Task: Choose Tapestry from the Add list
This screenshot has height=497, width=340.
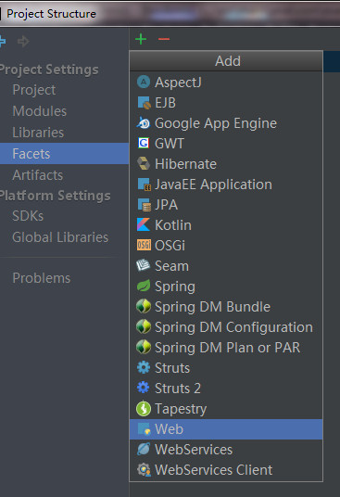Action: (226, 409)
